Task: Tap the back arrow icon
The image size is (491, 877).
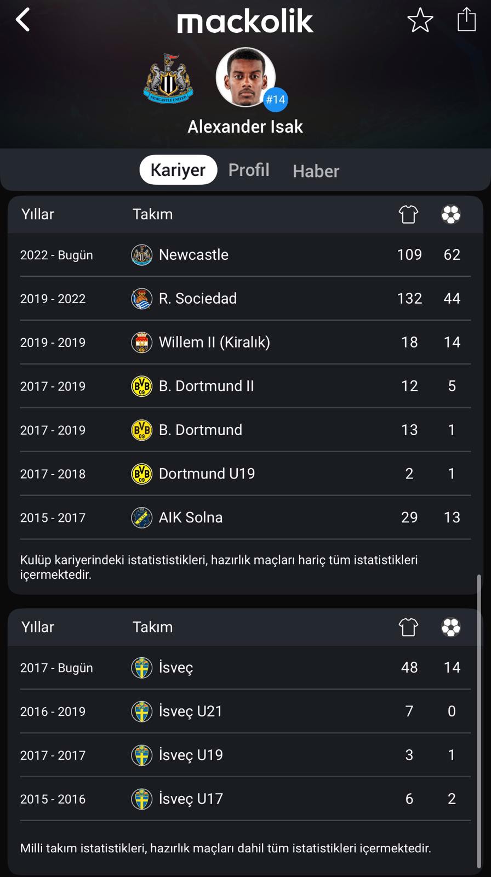Action: pyautogui.click(x=23, y=20)
